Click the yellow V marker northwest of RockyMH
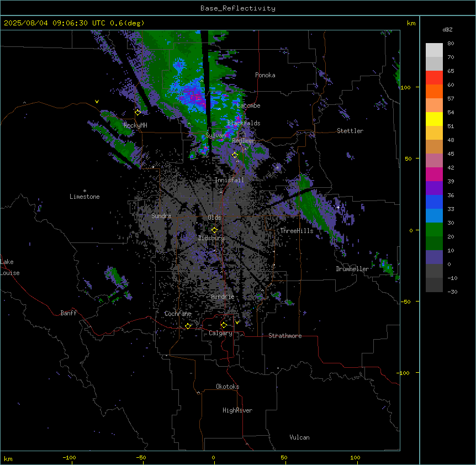Viewport: 476px width, 465px height. click(x=97, y=102)
